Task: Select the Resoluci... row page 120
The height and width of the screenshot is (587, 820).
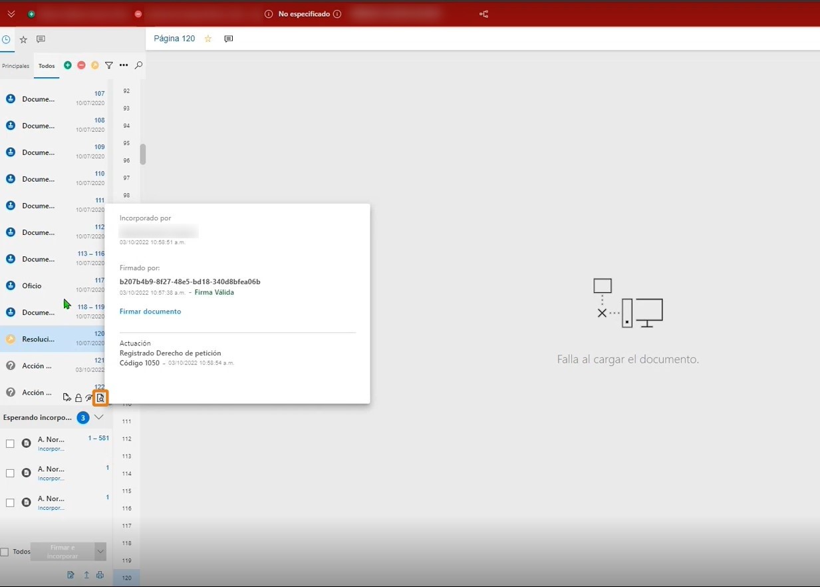Action: tap(53, 339)
